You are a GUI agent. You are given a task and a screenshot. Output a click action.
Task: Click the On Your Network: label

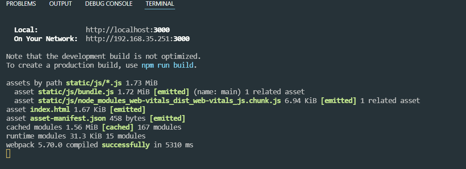pos(46,38)
